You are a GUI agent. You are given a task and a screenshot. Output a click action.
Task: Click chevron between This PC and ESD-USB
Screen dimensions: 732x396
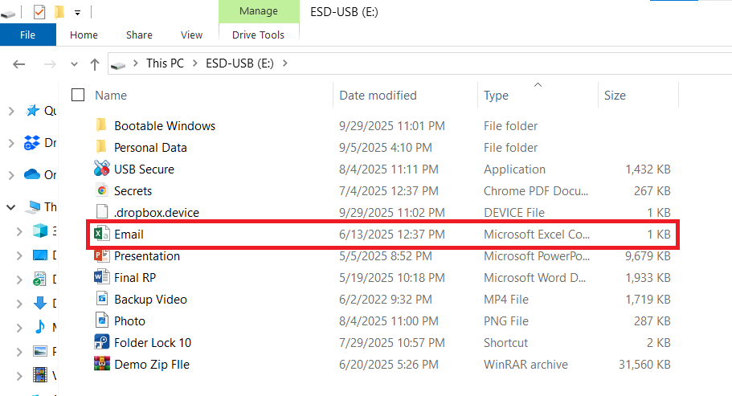(x=195, y=63)
